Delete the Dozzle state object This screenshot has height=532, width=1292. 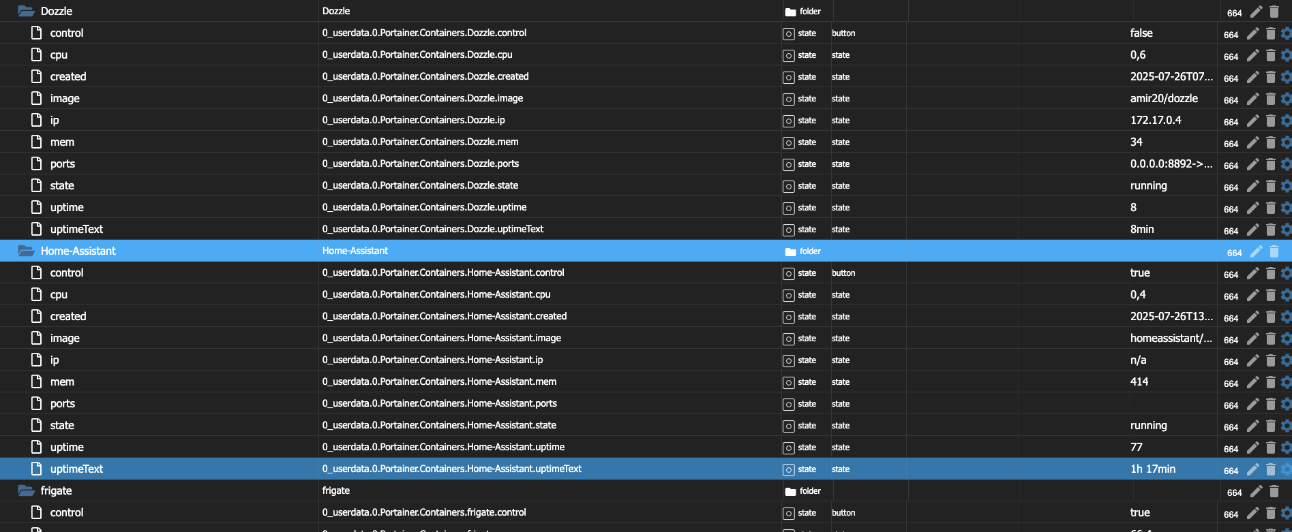pyautogui.click(x=1270, y=186)
